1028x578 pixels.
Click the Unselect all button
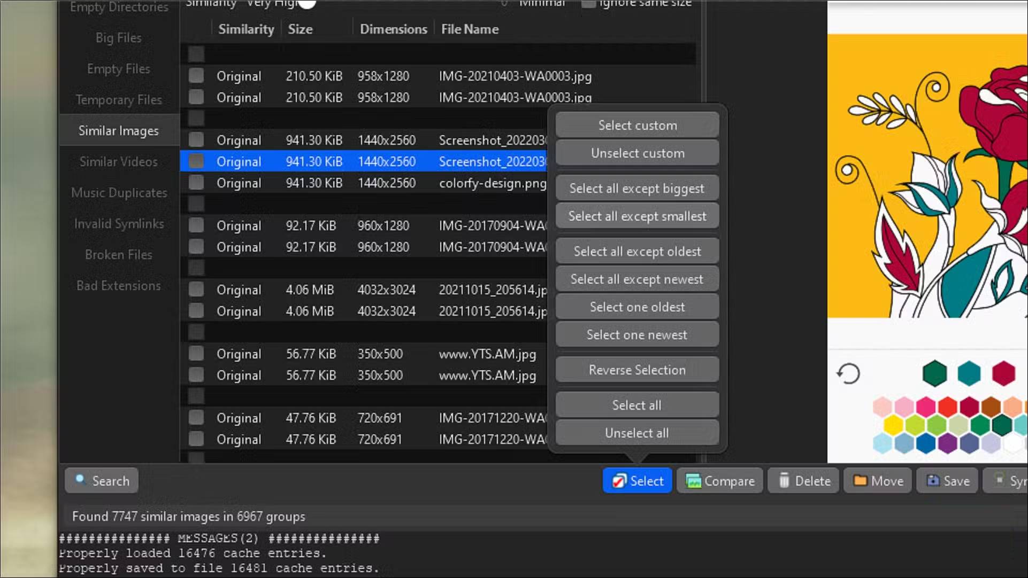[x=636, y=433]
